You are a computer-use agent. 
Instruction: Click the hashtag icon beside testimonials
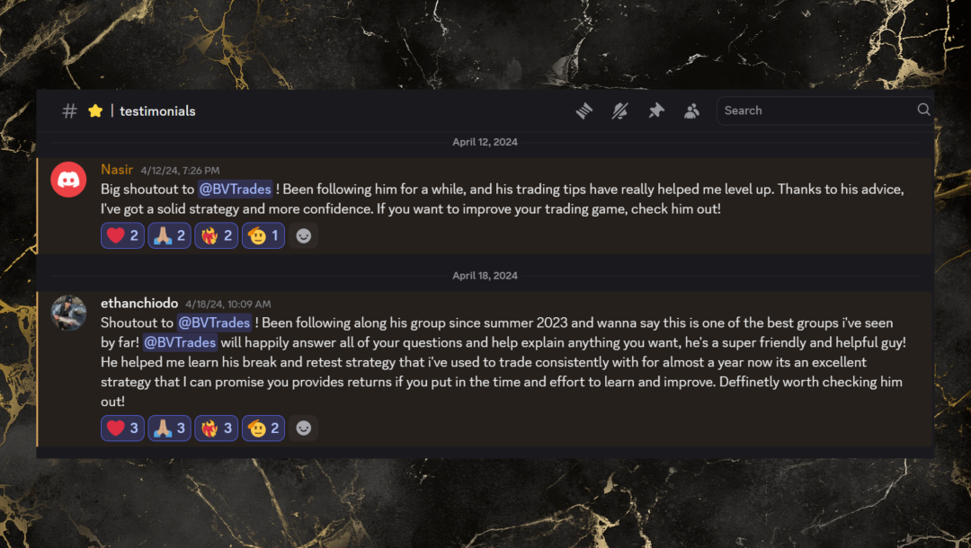pyautogui.click(x=68, y=110)
